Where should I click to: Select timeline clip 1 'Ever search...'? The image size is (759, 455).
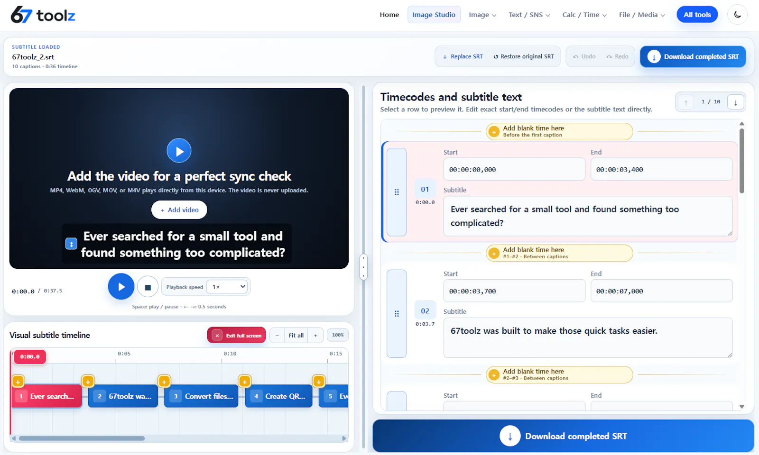[46, 396]
